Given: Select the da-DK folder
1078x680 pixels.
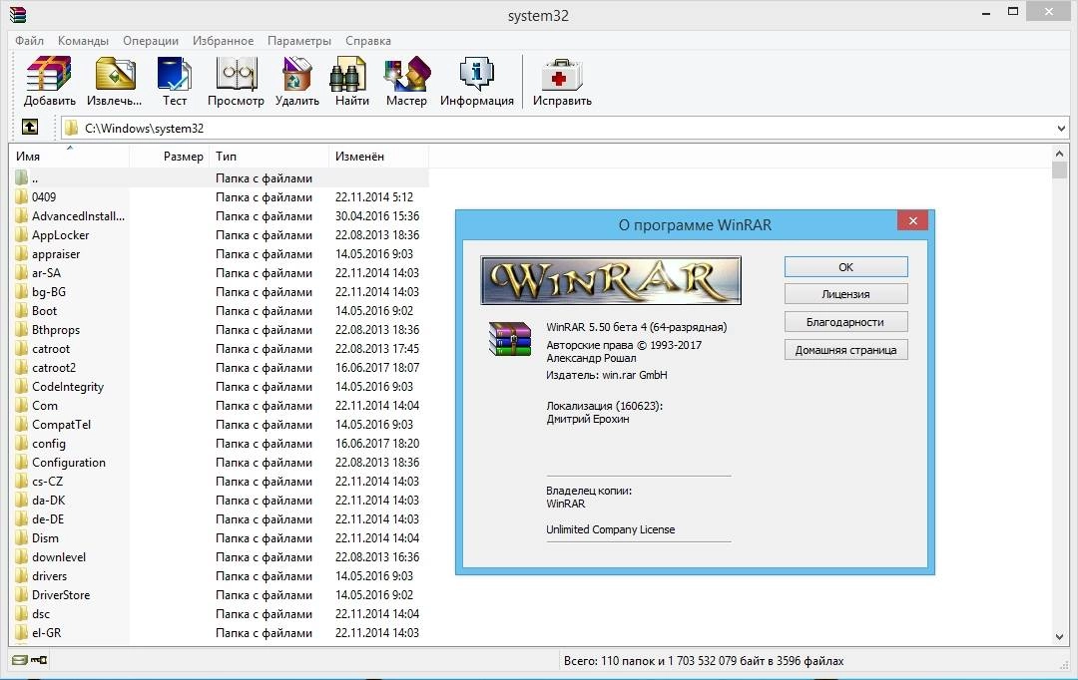Looking at the screenshot, I should pos(48,501).
